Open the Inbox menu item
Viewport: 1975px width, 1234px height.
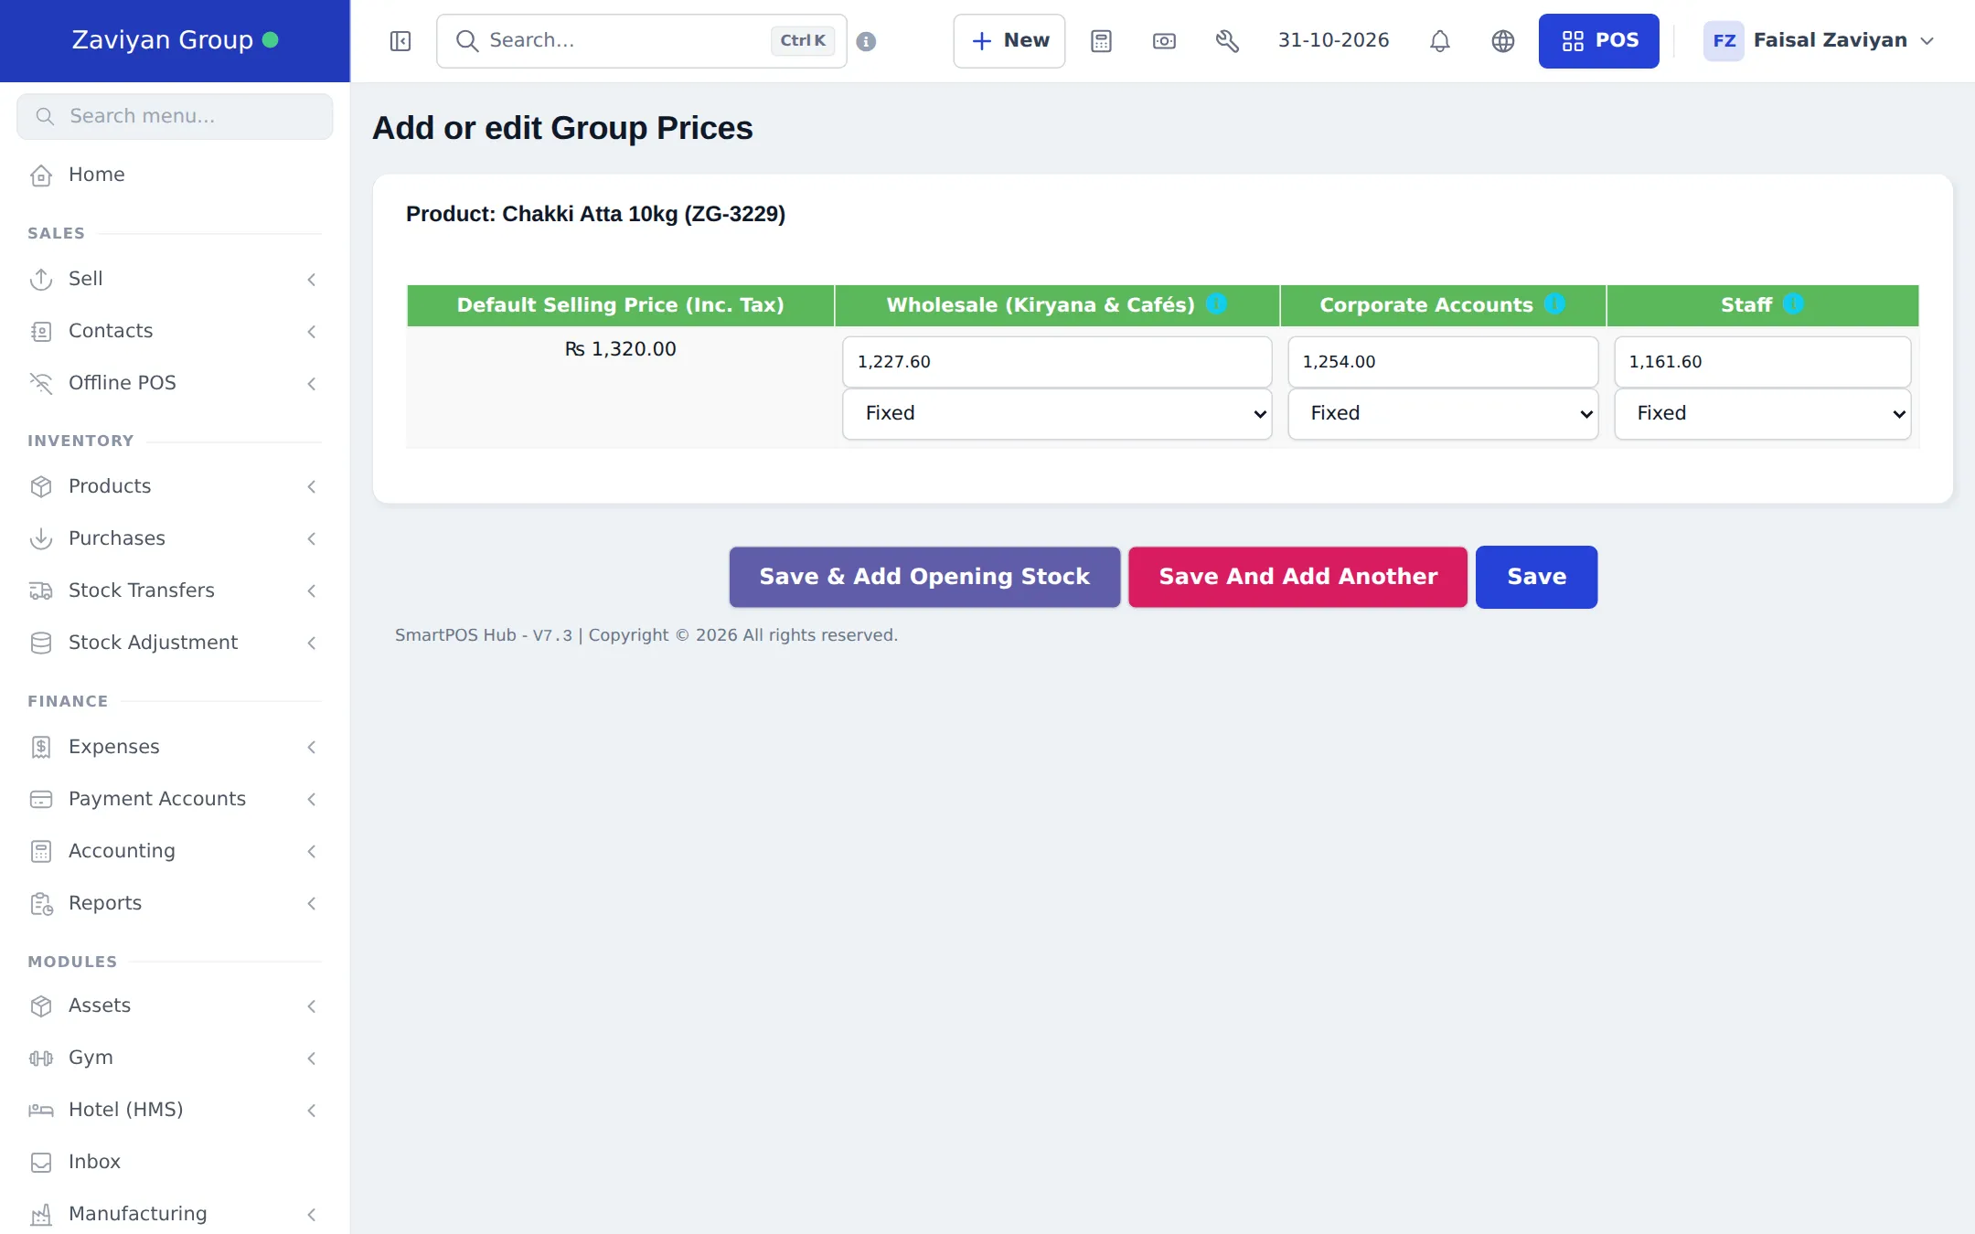pos(175,1162)
